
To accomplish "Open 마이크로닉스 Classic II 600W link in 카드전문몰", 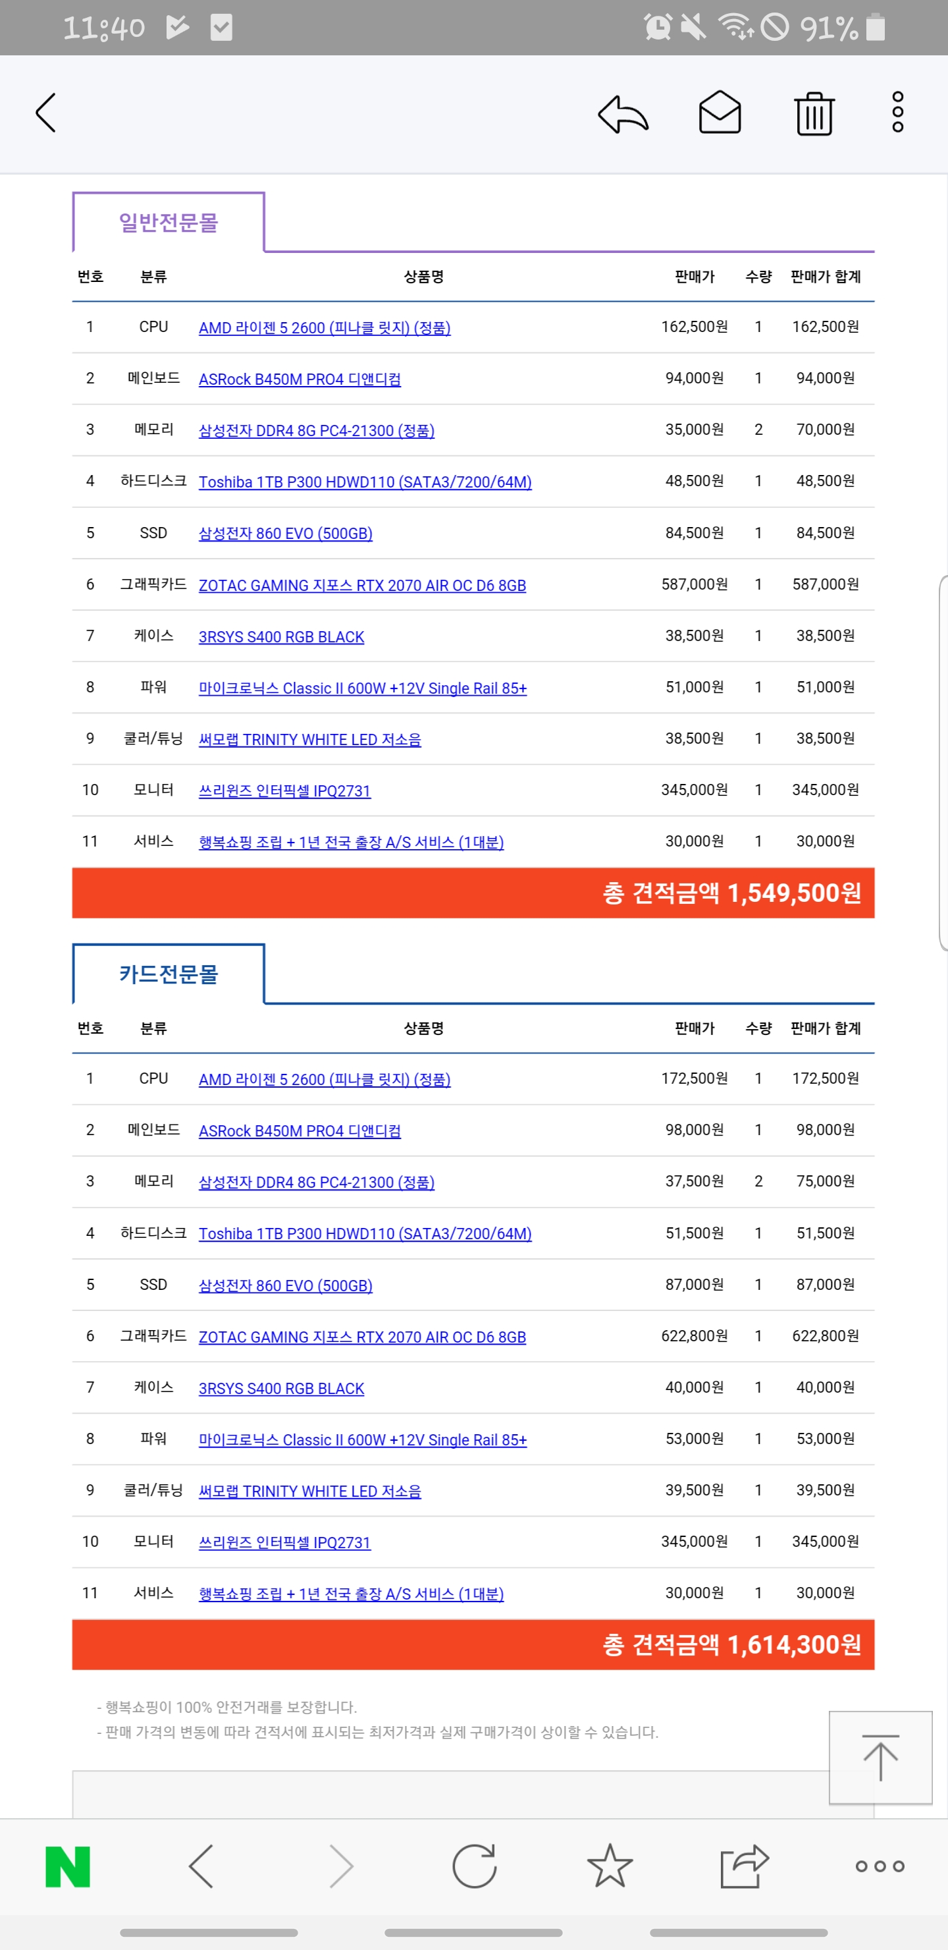I will coord(362,1440).
